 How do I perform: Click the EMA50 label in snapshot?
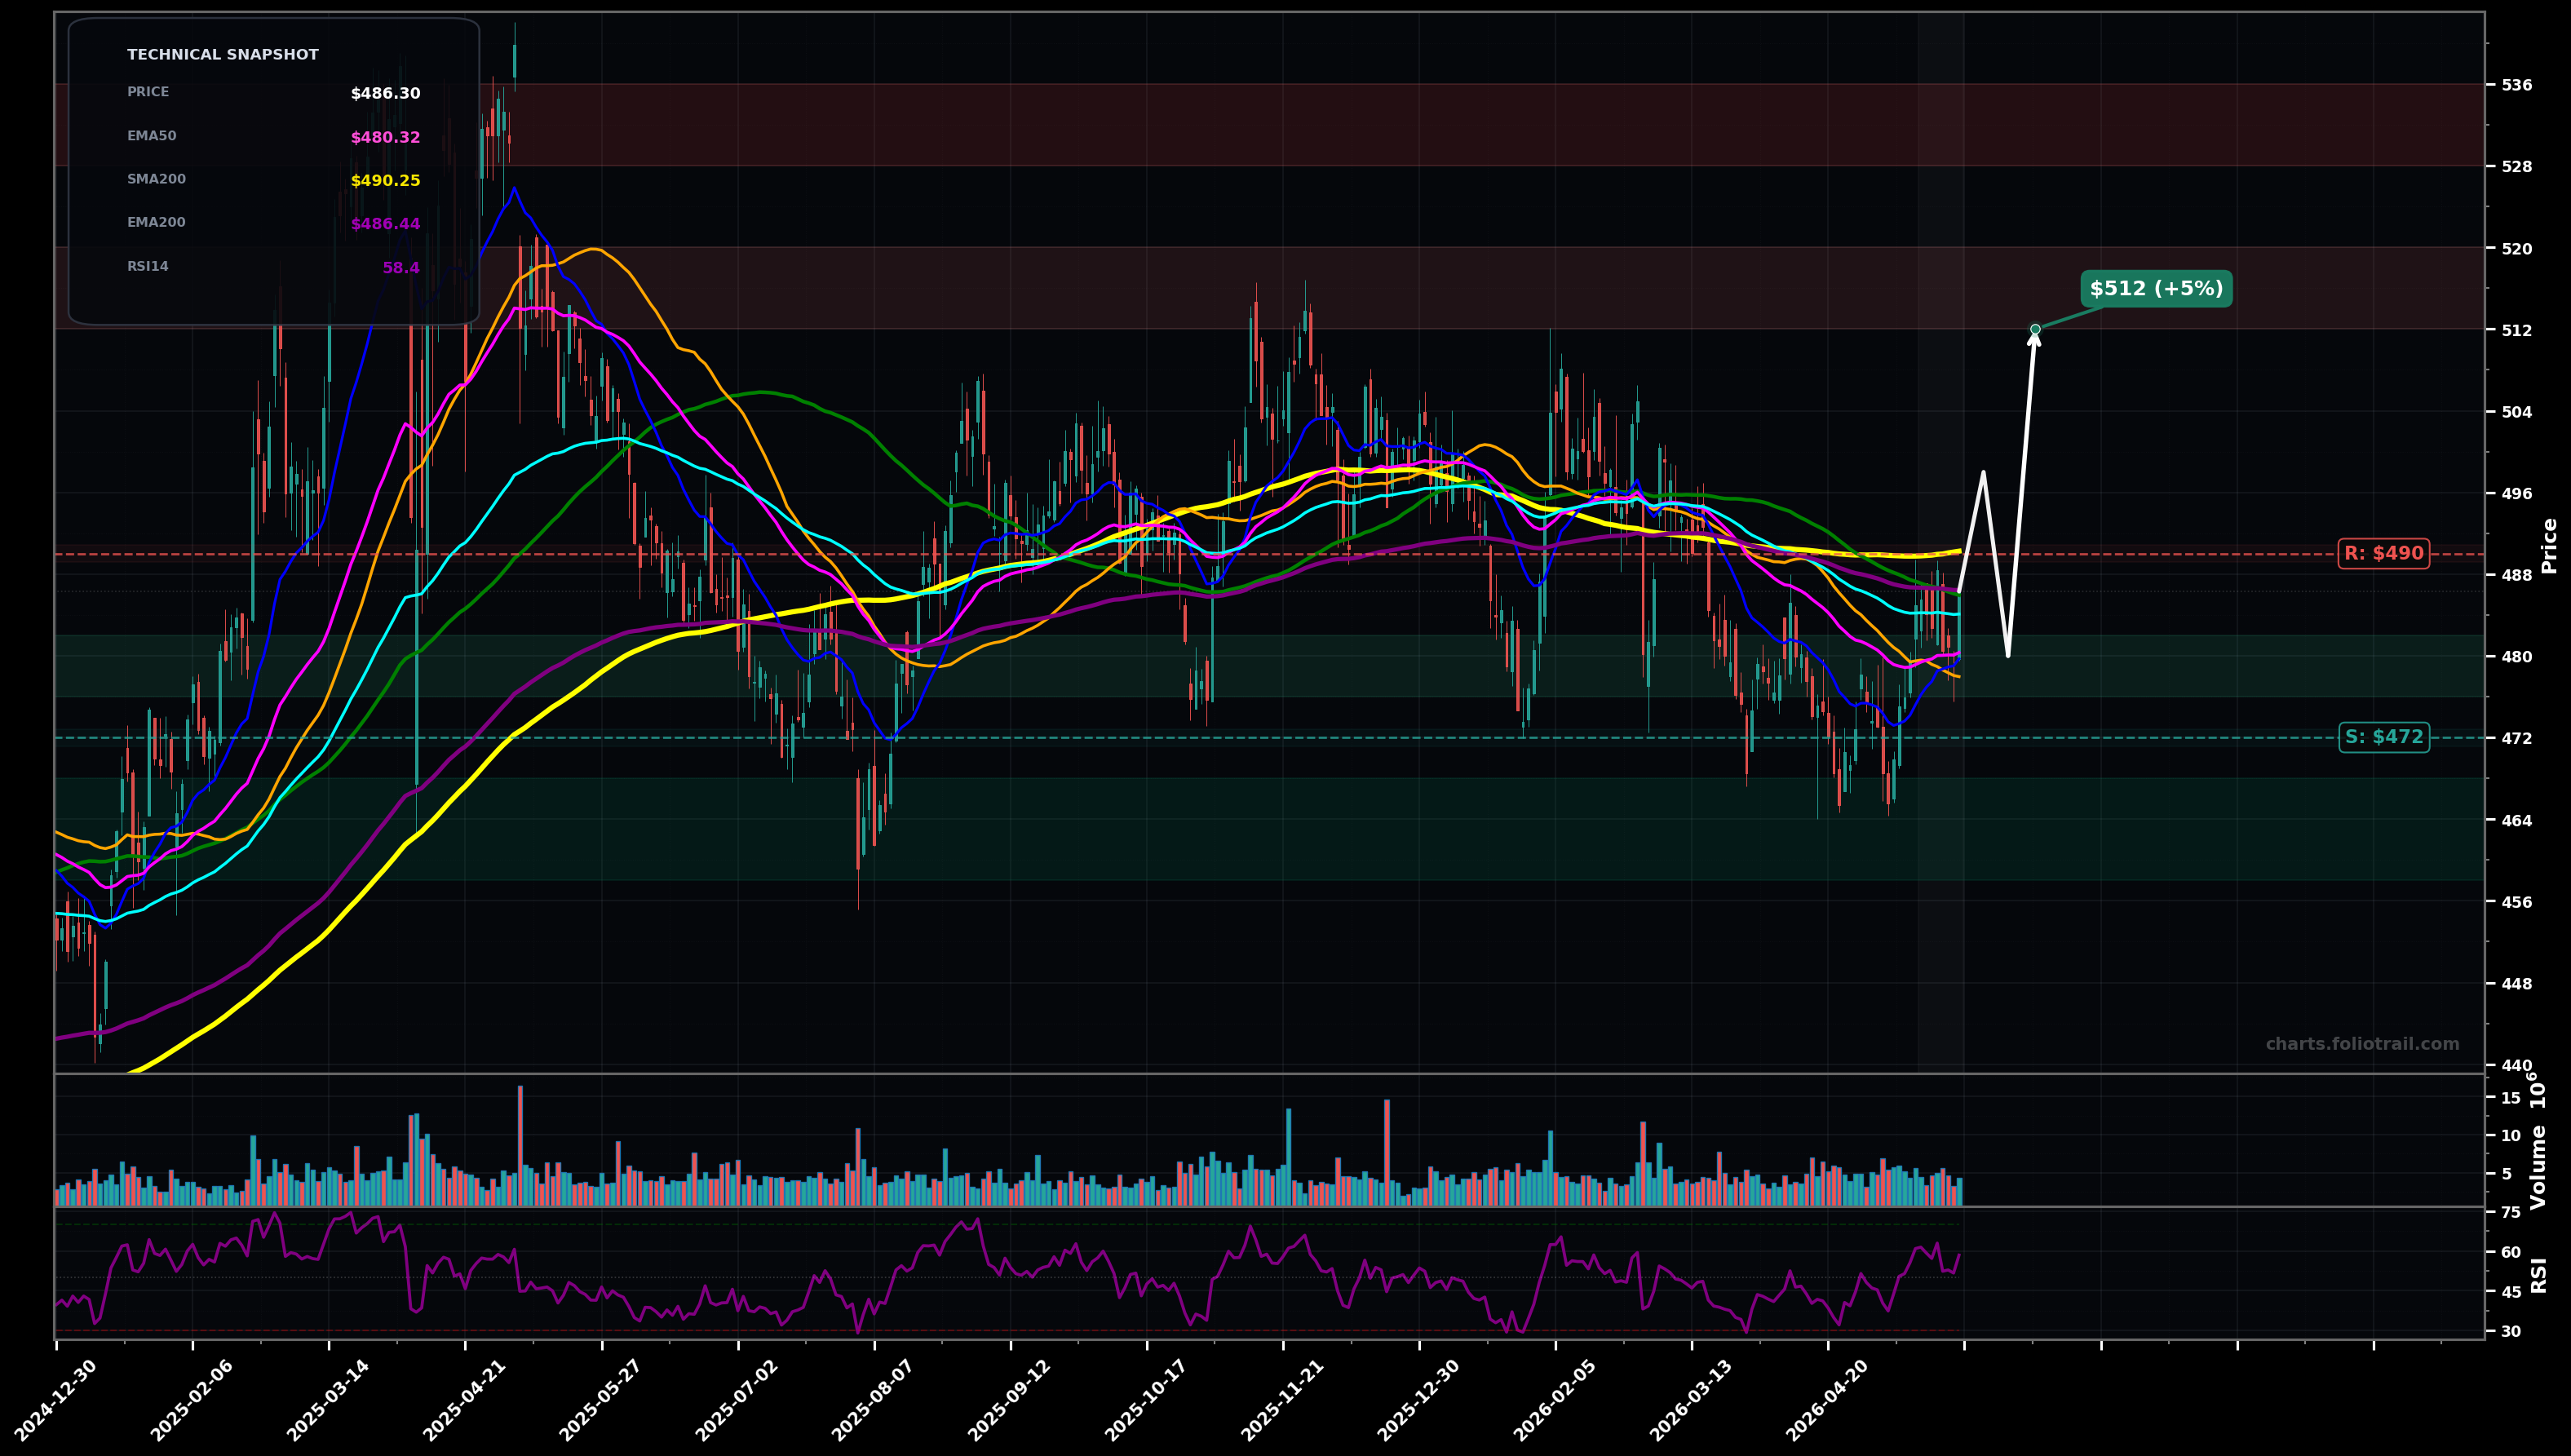(151, 136)
